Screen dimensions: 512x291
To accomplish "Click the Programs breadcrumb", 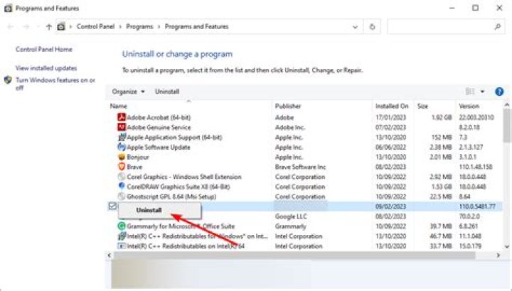I will pos(139,27).
